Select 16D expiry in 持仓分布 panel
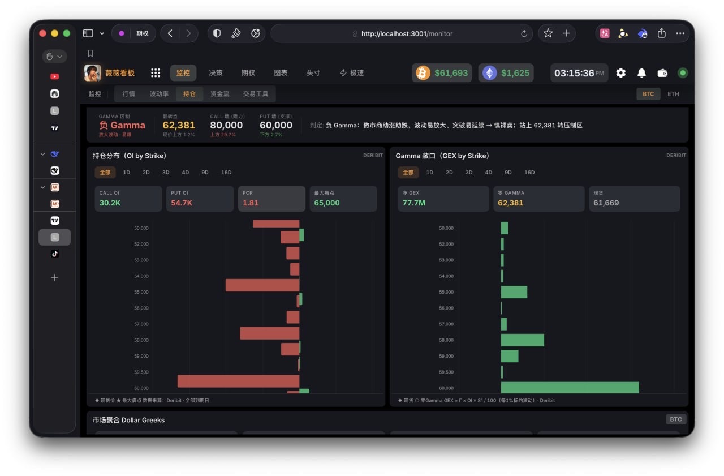Image resolution: width=724 pixels, height=476 pixels. tap(226, 173)
